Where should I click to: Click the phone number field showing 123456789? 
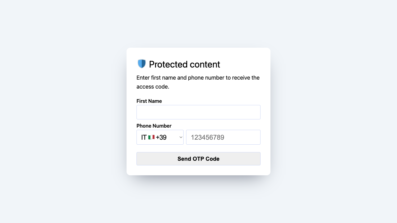pyautogui.click(x=223, y=137)
